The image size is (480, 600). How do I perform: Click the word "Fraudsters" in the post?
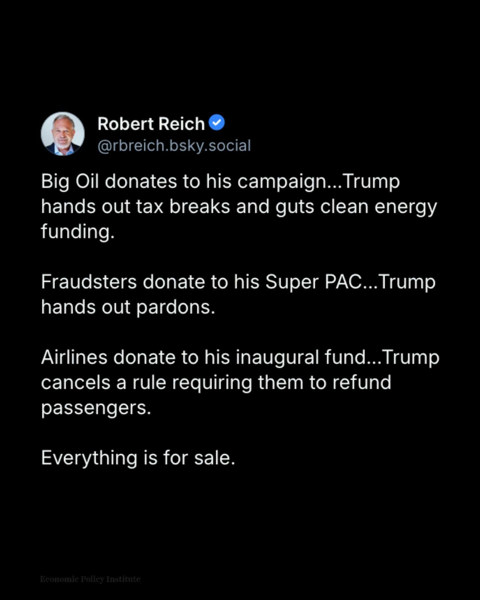(89, 282)
